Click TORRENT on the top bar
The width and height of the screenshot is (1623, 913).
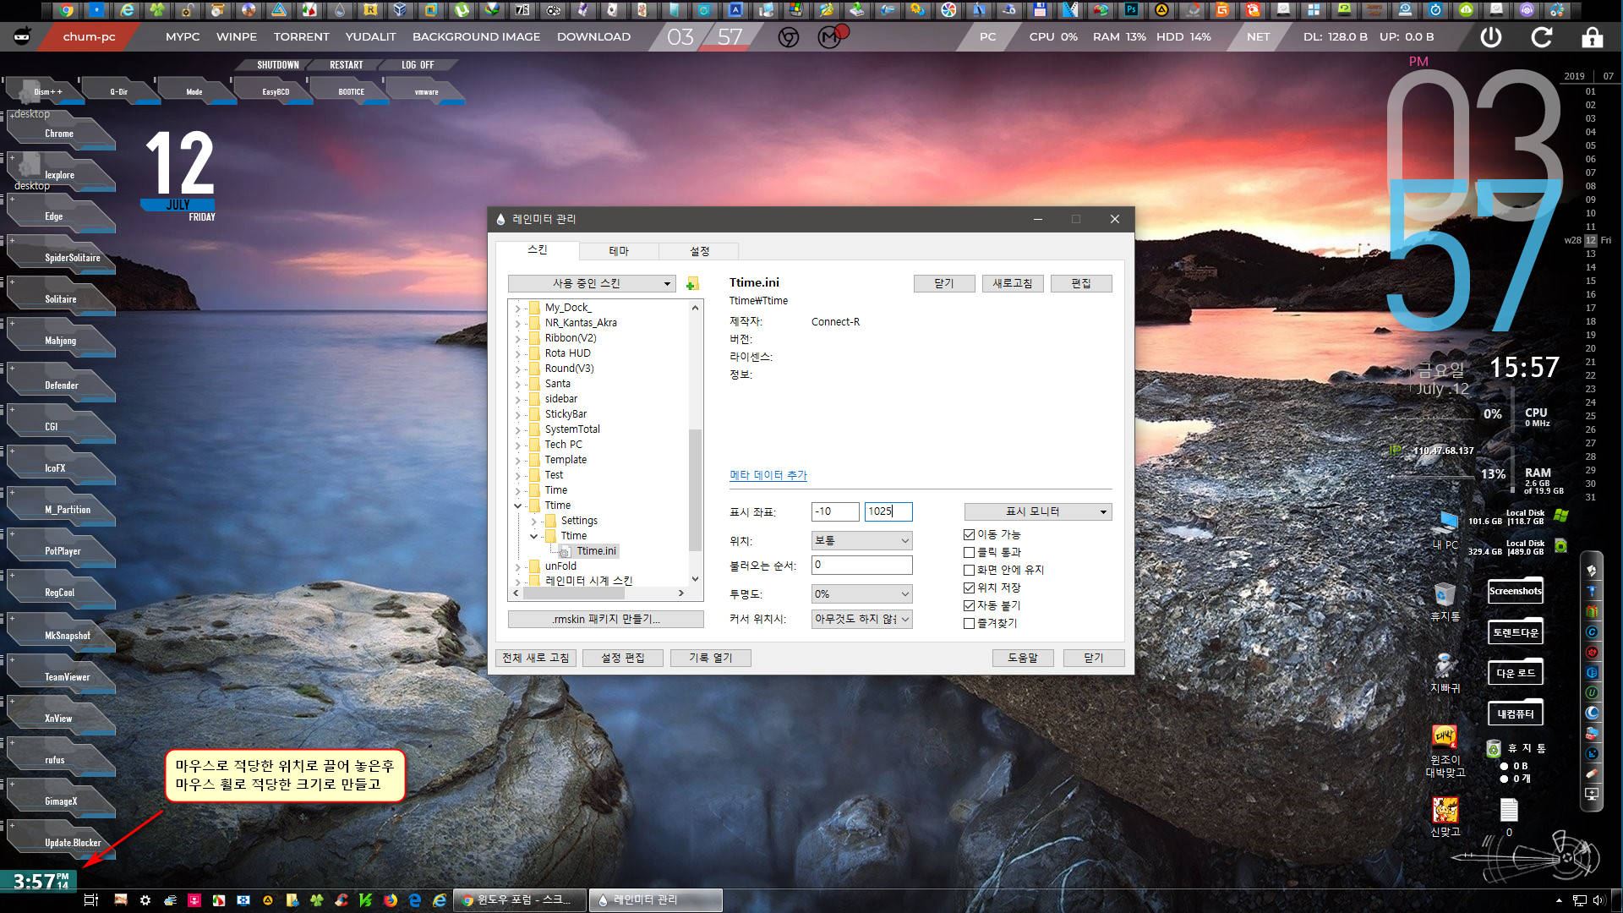point(301,37)
